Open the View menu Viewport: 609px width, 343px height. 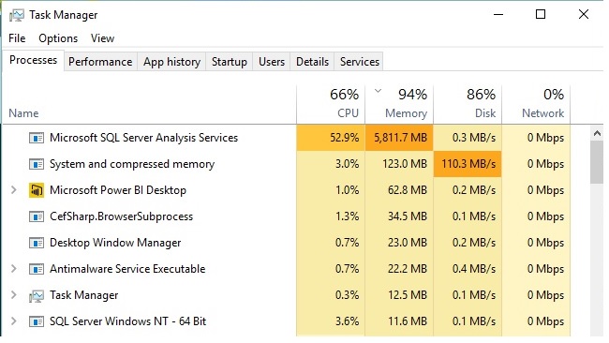102,38
